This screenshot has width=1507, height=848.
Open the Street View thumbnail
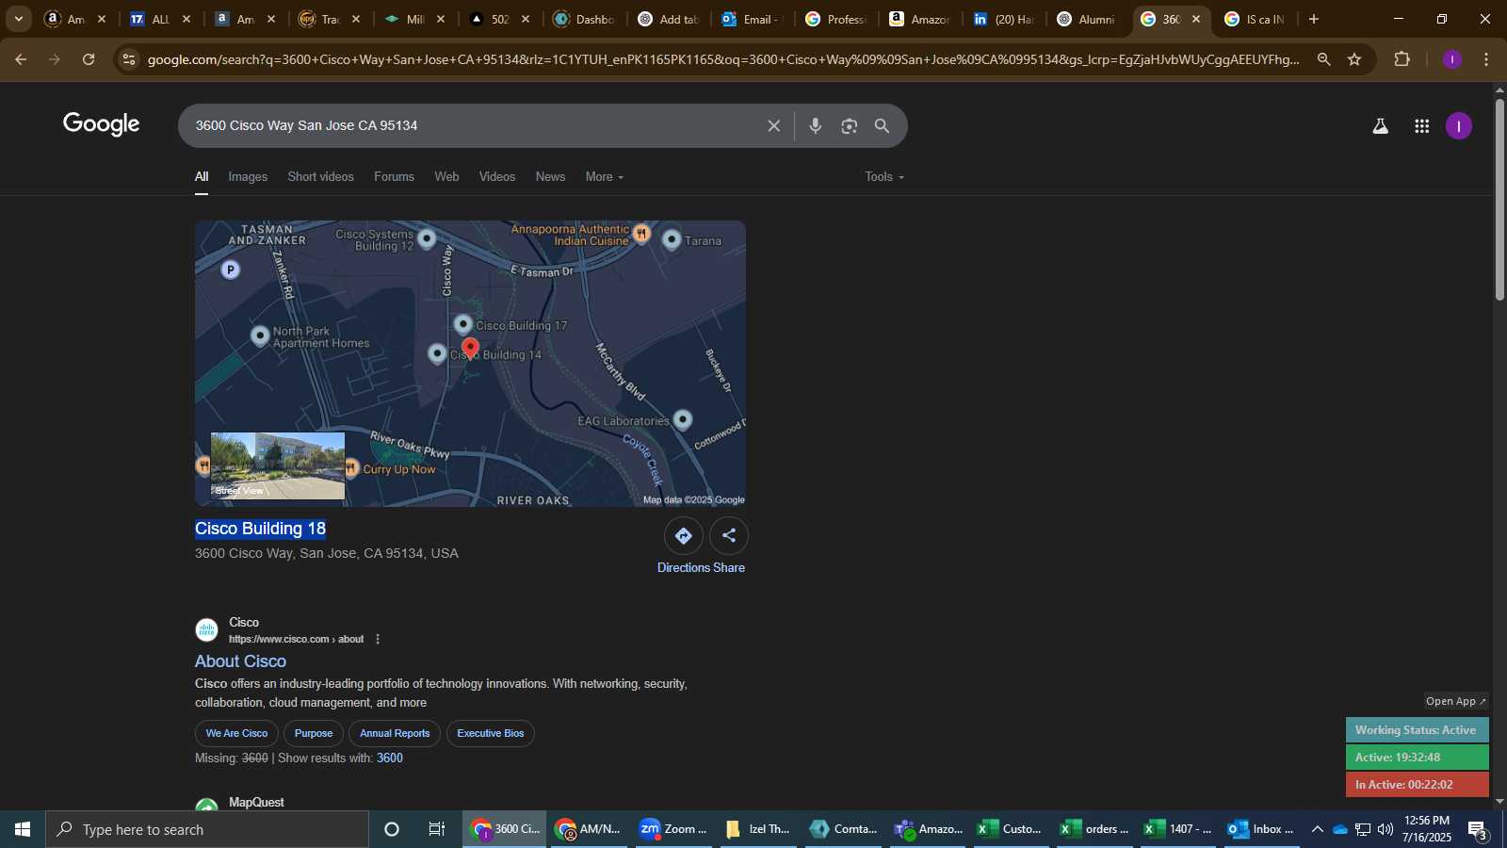pyautogui.click(x=278, y=465)
